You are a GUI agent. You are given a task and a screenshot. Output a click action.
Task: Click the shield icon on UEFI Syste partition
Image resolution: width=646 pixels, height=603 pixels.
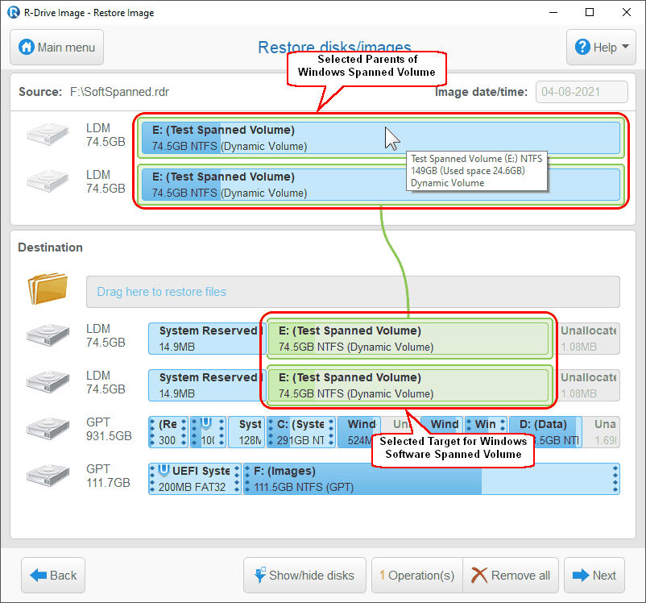coord(164,470)
